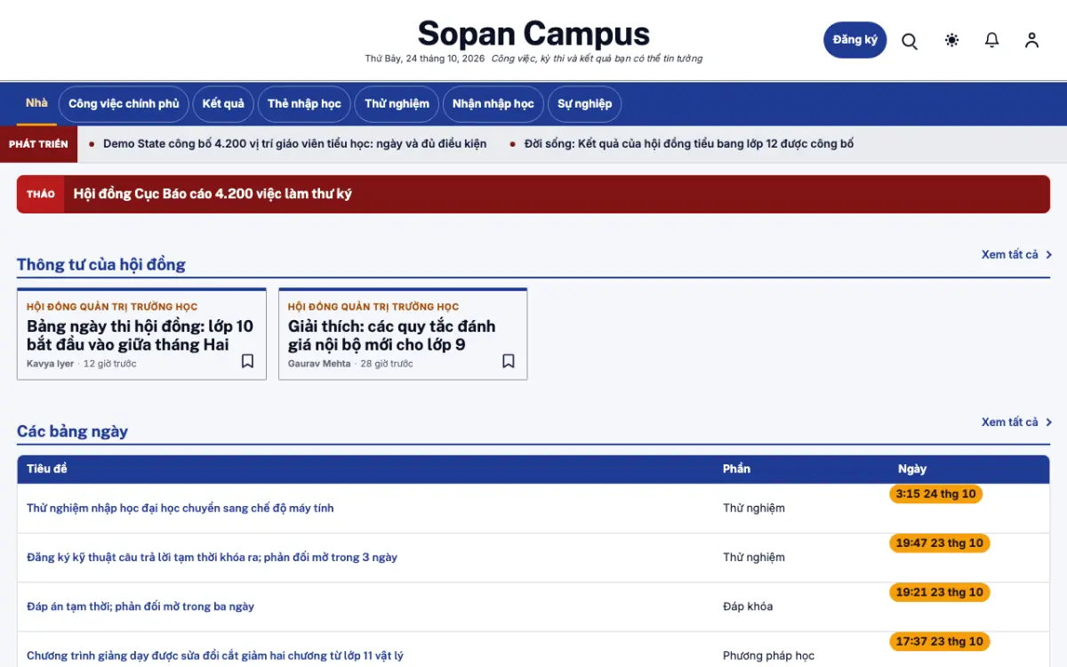
Task: Select the Sự nghiệp nav tab
Action: tap(585, 104)
